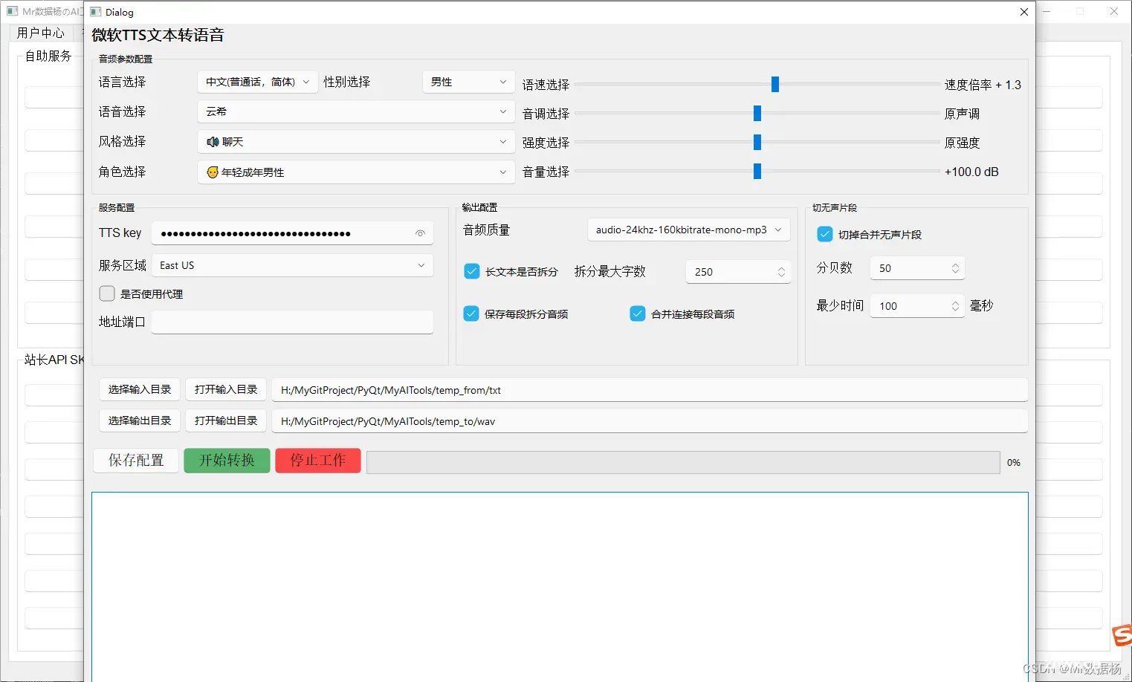
Task: Click the input directory path field
Action: pos(650,390)
